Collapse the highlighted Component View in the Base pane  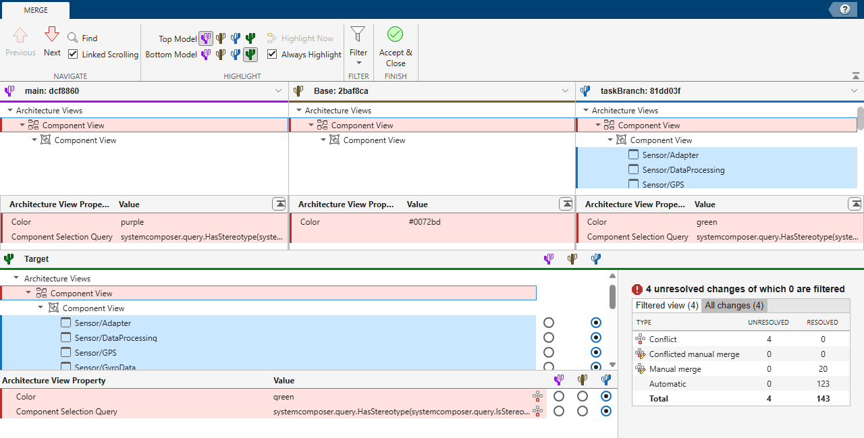coord(311,125)
